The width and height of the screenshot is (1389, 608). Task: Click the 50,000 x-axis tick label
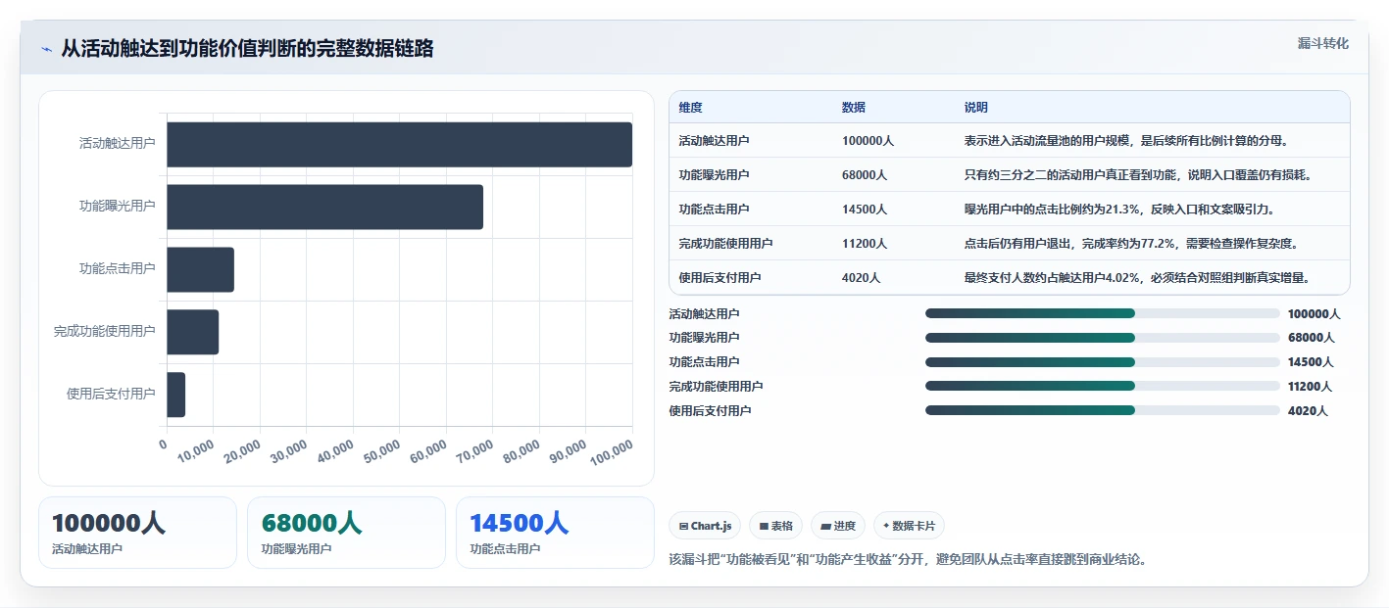pos(382,450)
